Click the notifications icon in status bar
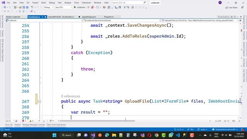The image size is (247, 139). (243, 129)
